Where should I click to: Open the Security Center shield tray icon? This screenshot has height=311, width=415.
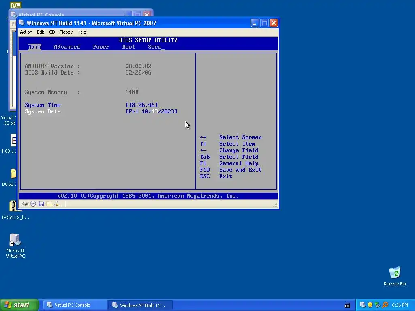tap(370, 305)
